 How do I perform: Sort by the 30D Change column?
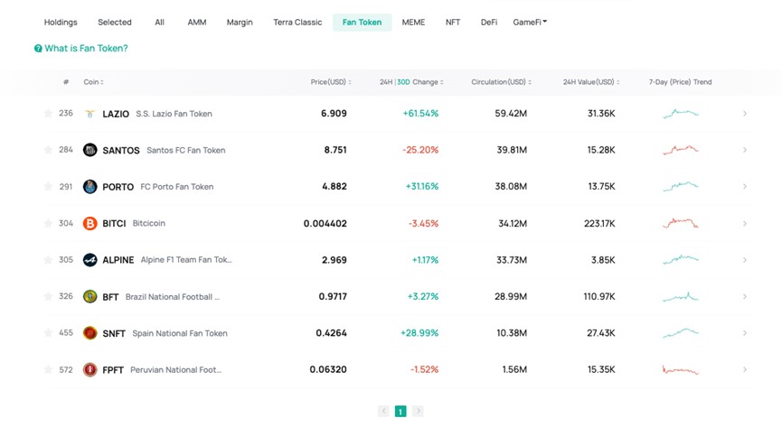tap(419, 82)
